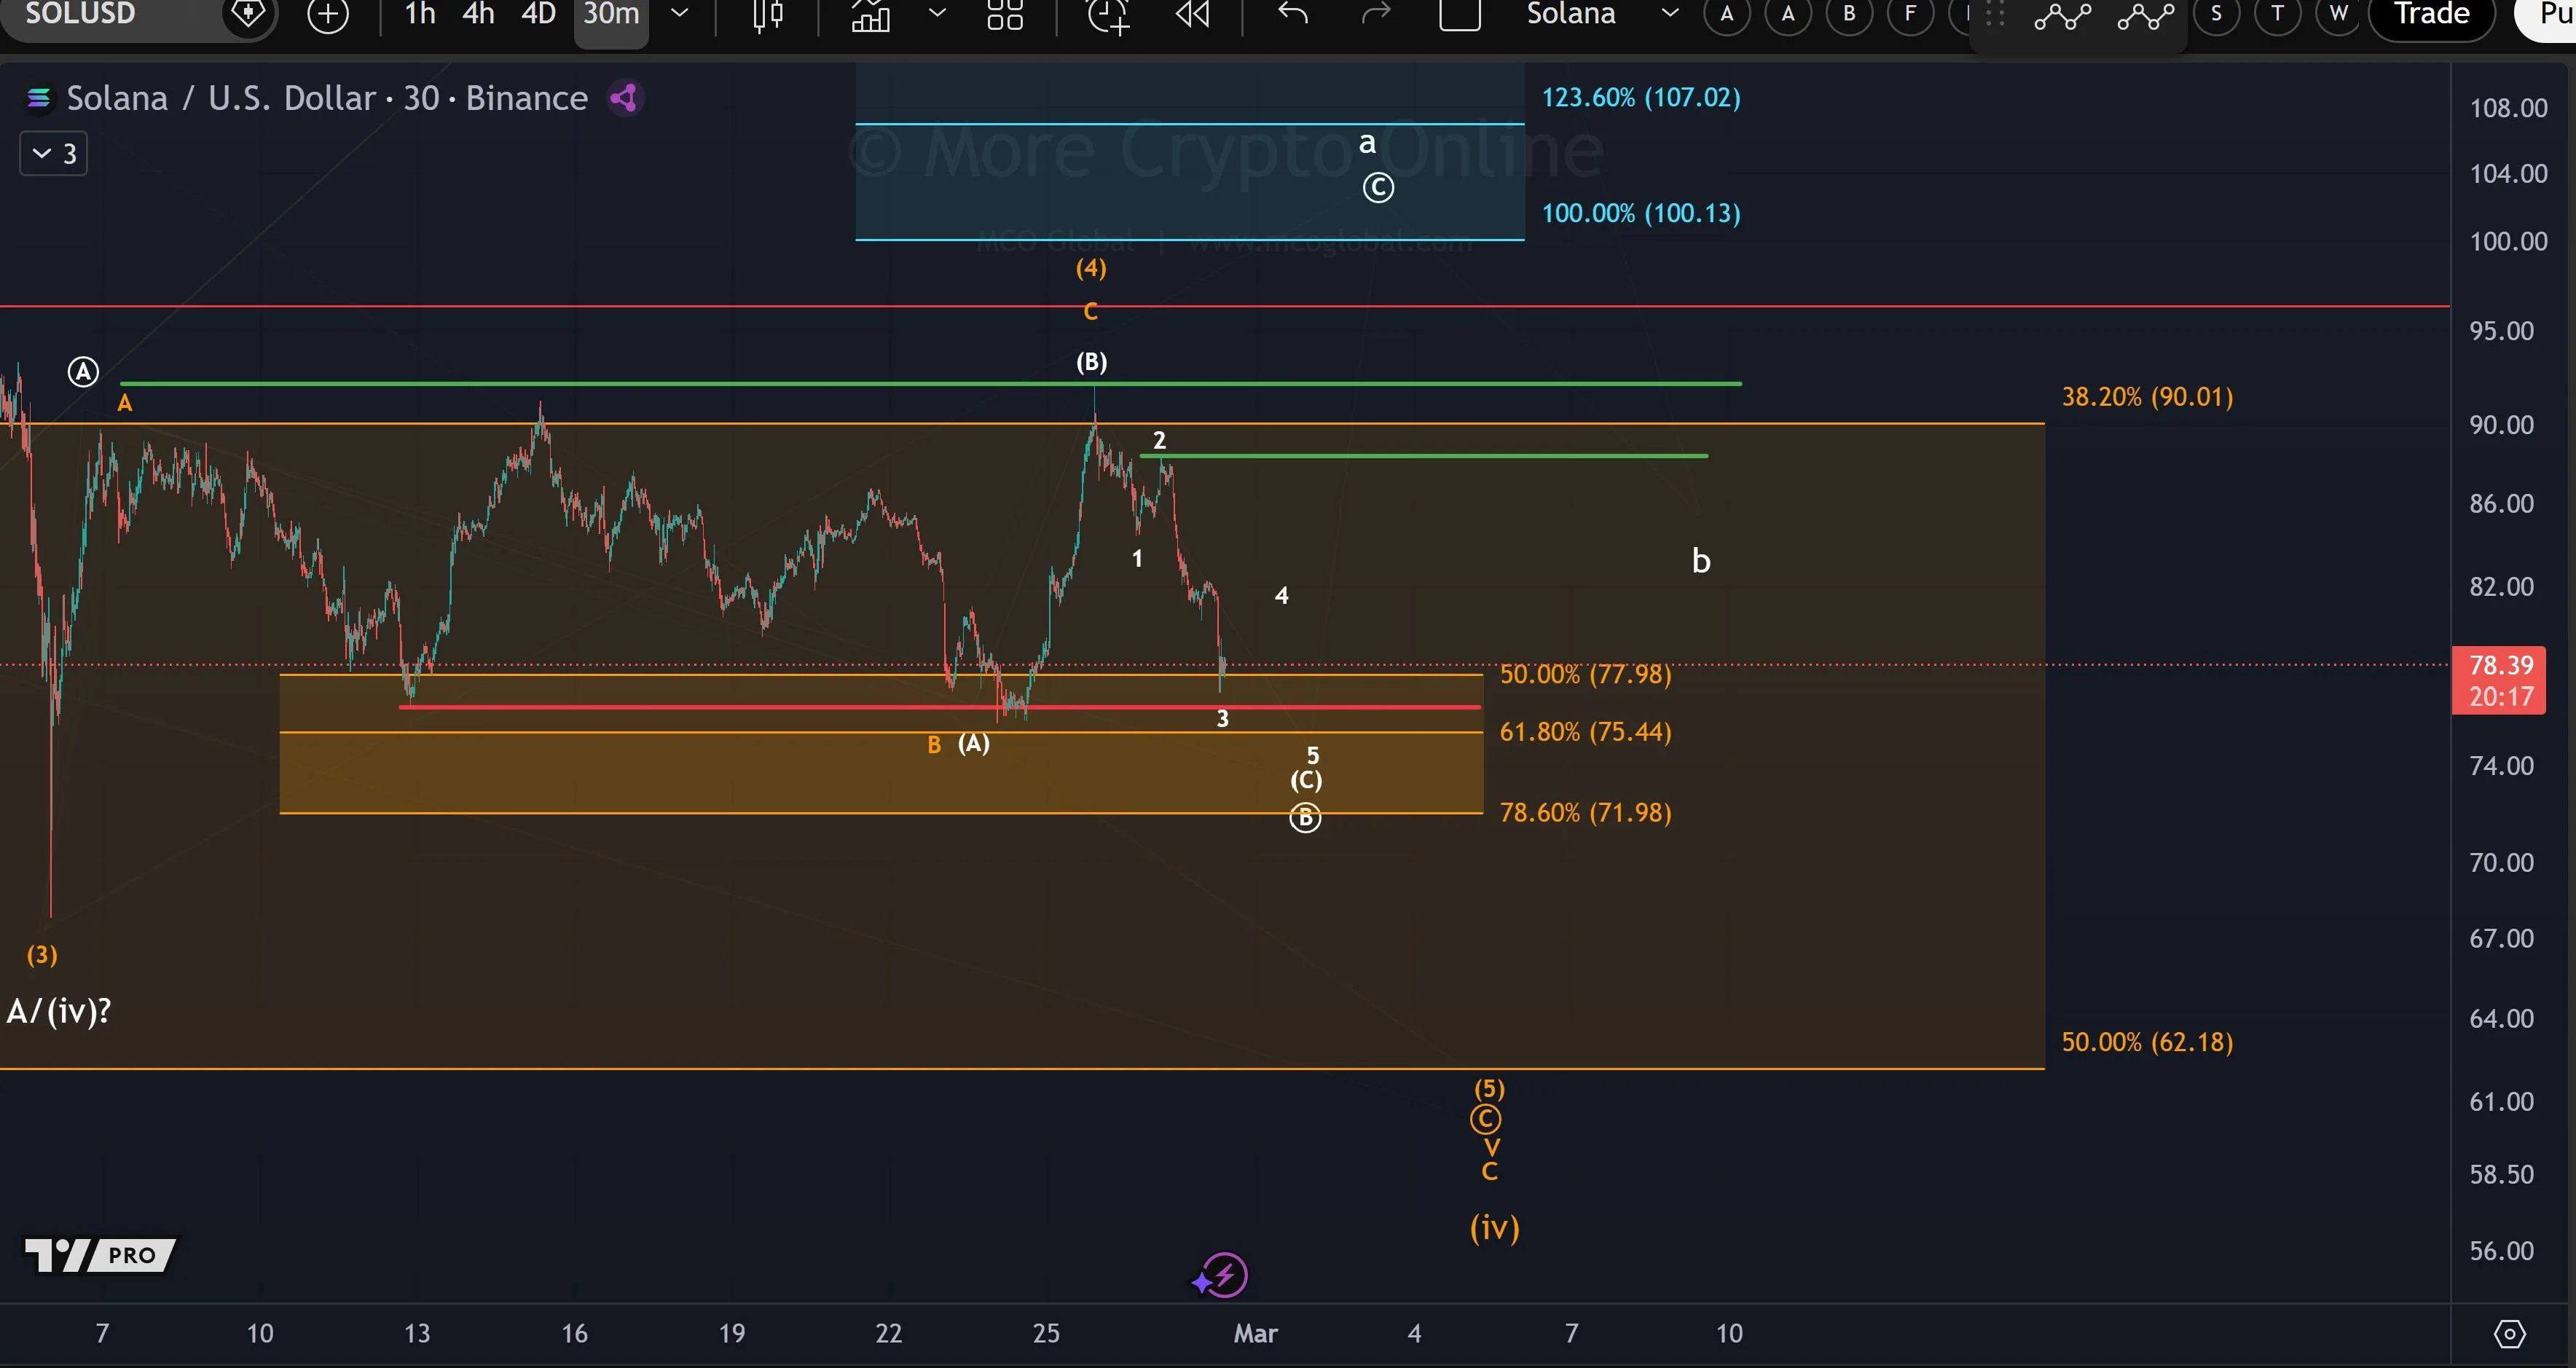The image size is (2576, 1368).
Task: Toggle the W circular account badge
Action: (x=2338, y=14)
